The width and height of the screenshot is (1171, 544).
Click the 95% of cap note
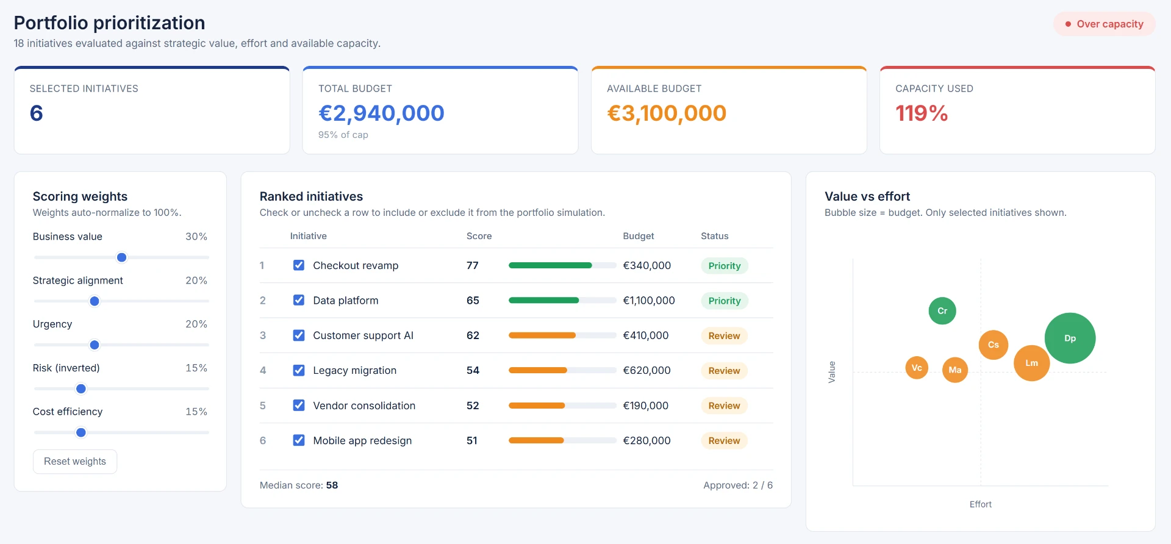click(x=343, y=135)
